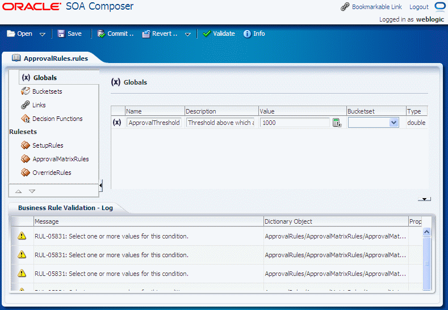Click the OverrideRules ruleset icon
Screen dimensions: 448x310
pos(25,173)
